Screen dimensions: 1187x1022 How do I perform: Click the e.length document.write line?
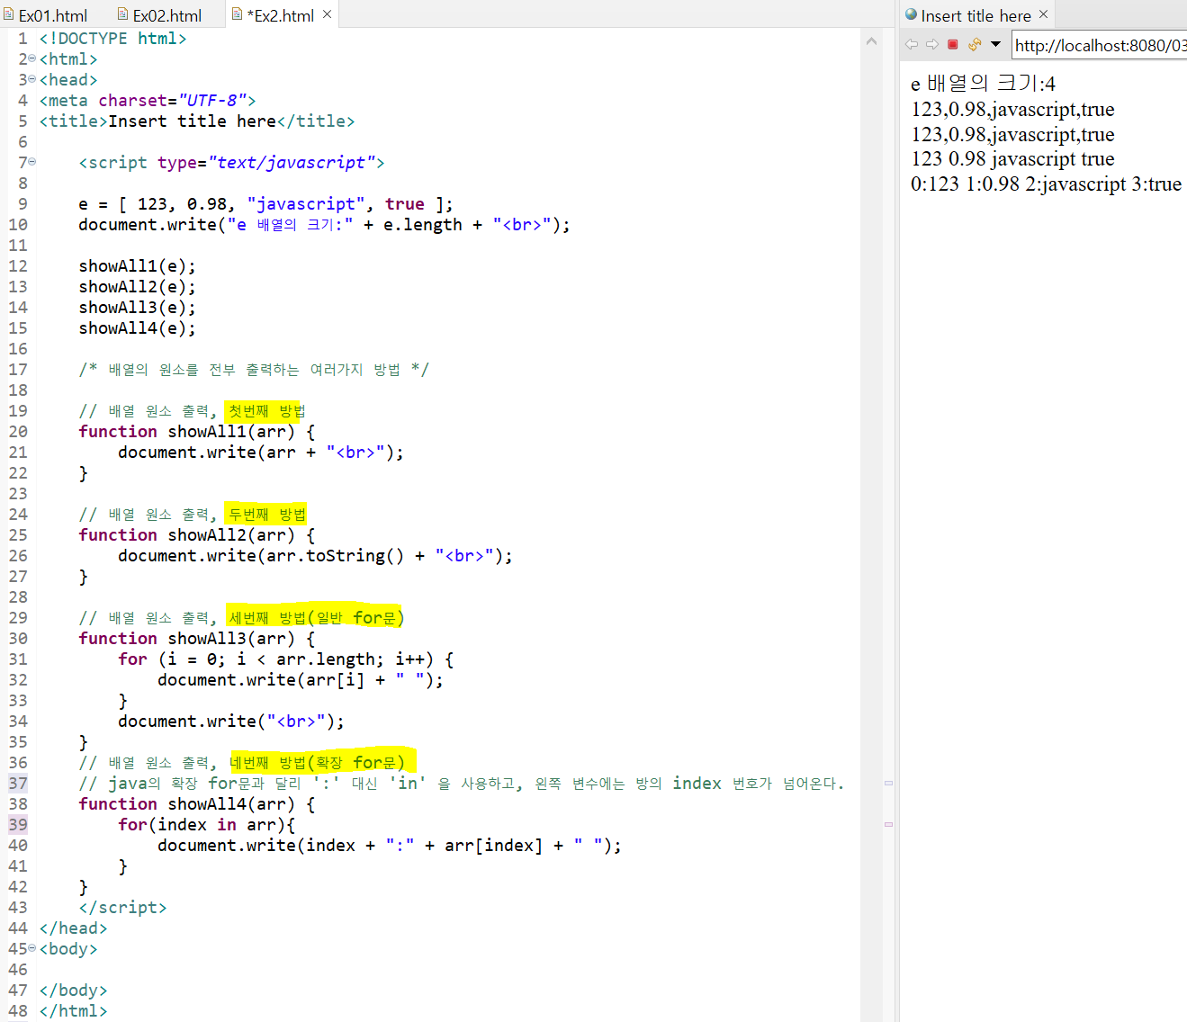coord(324,225)
